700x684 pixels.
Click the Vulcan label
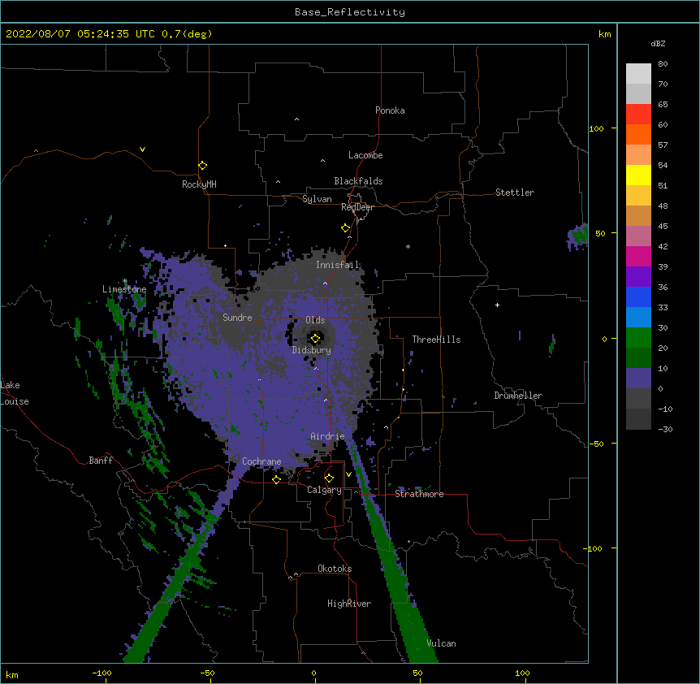441,643
